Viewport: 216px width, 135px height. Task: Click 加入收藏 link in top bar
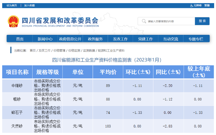(29, 6)
